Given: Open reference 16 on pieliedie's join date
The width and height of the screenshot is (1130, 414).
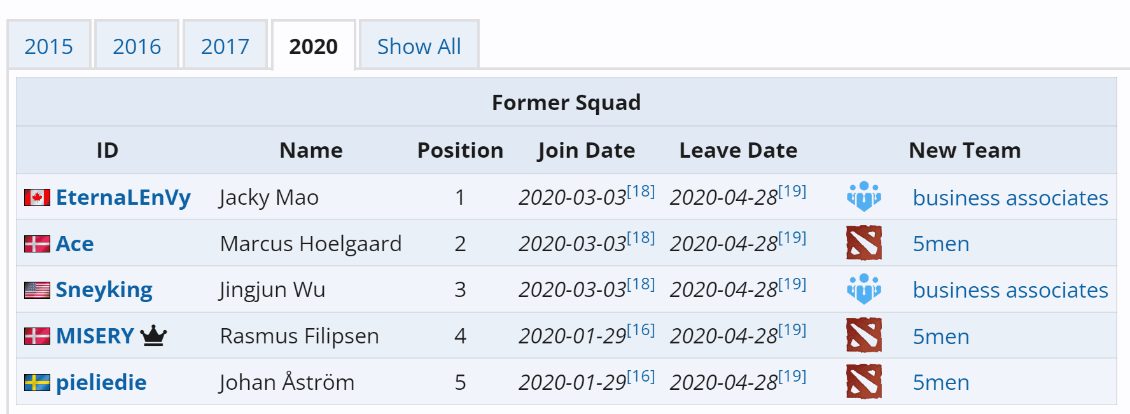Looking at the screenshot, I should tap(641, 376).
